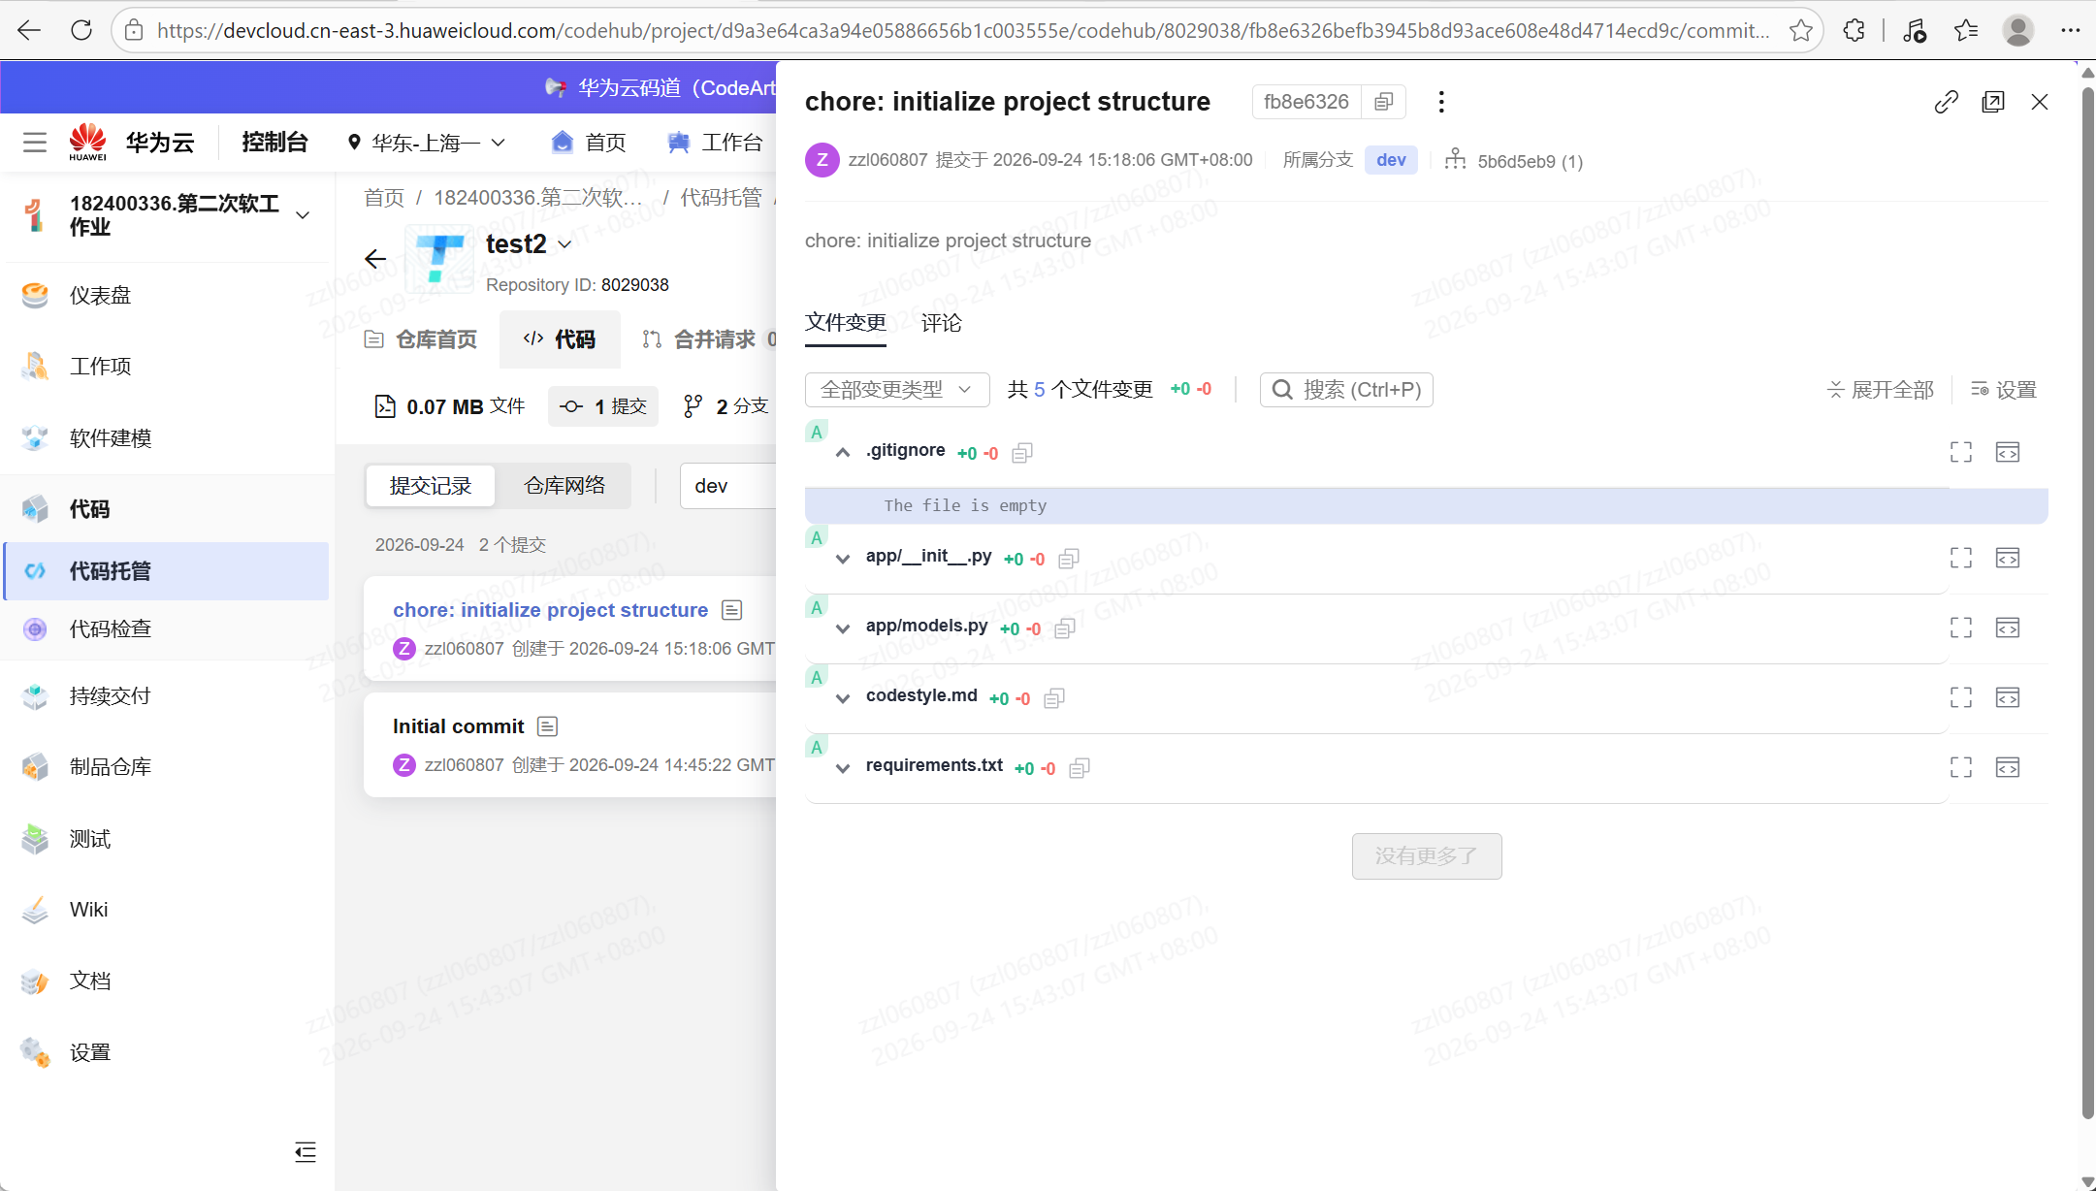The height and width of the screenshot is (1191, 2096).
Task: Copy the commit hash fb8e6326
Action: [x=1384, y=102]
